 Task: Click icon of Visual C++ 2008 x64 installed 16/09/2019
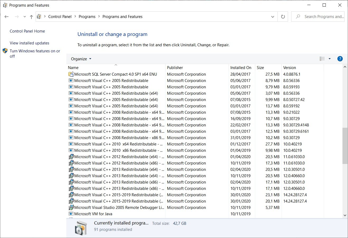coord(71,119)
